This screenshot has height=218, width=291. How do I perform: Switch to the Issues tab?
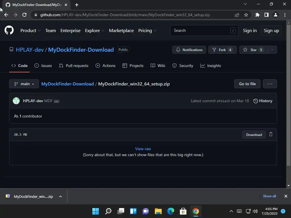[x=43, y=66]
